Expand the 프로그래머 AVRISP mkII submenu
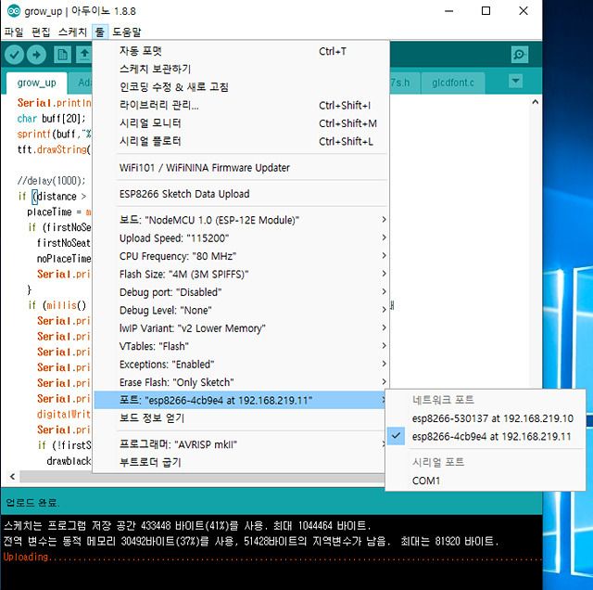The height and width of the screenshot is (590, 593). (x=241, y=444)
